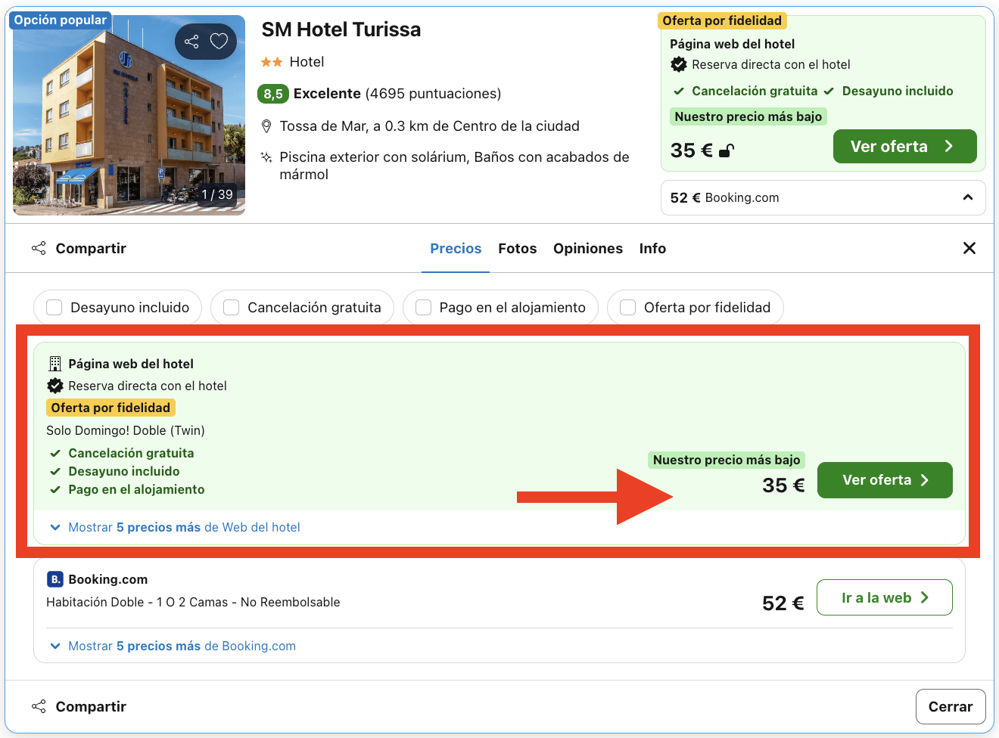999x738 pixels.
Task: Collapse the 52 € Booking.com price dropdown
Action: click(x=823, y=197)
